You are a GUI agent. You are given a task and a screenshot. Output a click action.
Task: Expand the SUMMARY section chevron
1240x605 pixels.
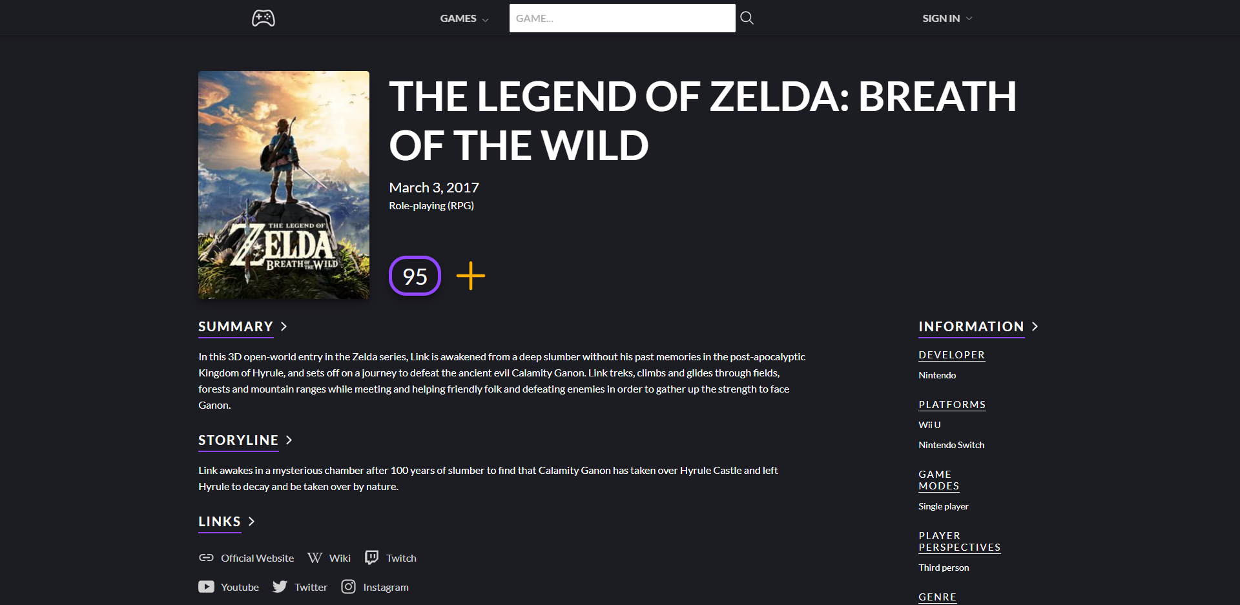[x=284, y=327]
